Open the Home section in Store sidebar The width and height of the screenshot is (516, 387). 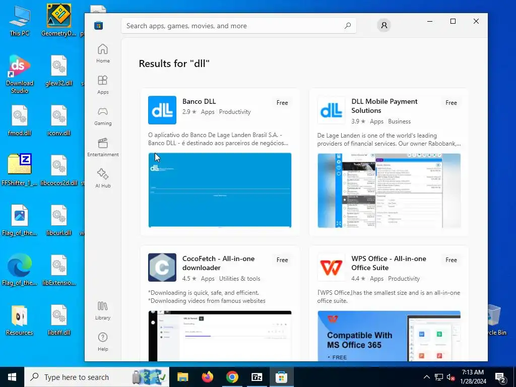pos(103,53)
